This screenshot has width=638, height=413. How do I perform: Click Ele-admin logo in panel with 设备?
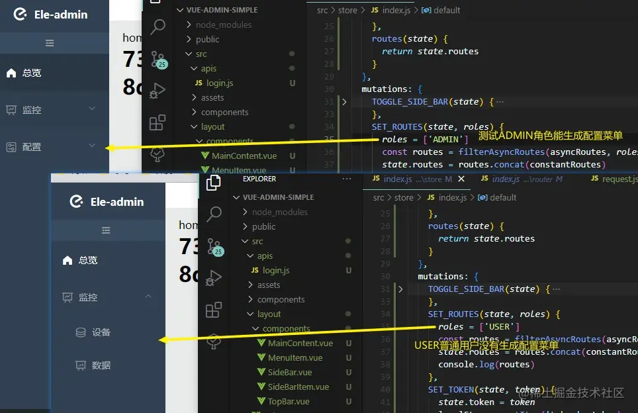pyautogui.click(x=76, y=201)
